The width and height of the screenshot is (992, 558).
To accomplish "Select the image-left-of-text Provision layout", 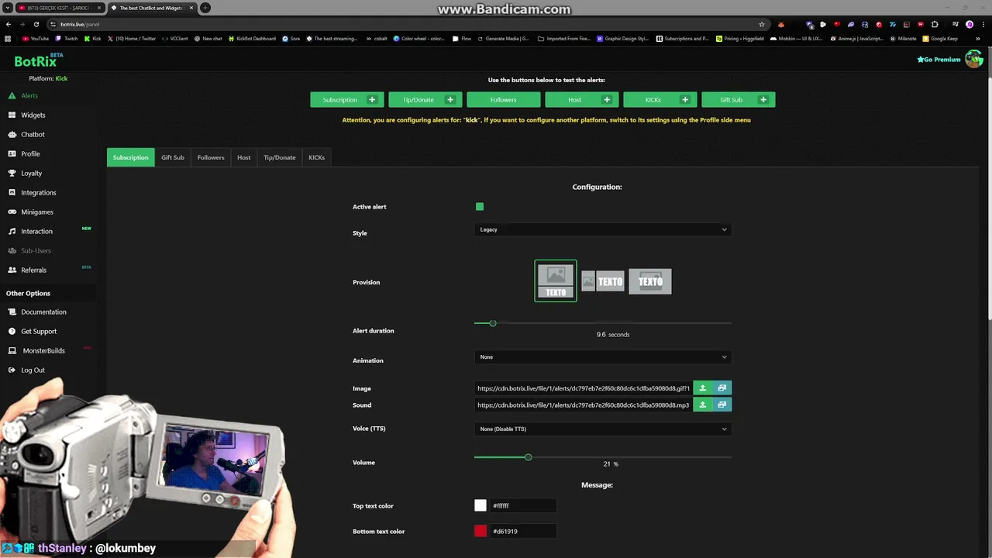I will click(603, 281).
